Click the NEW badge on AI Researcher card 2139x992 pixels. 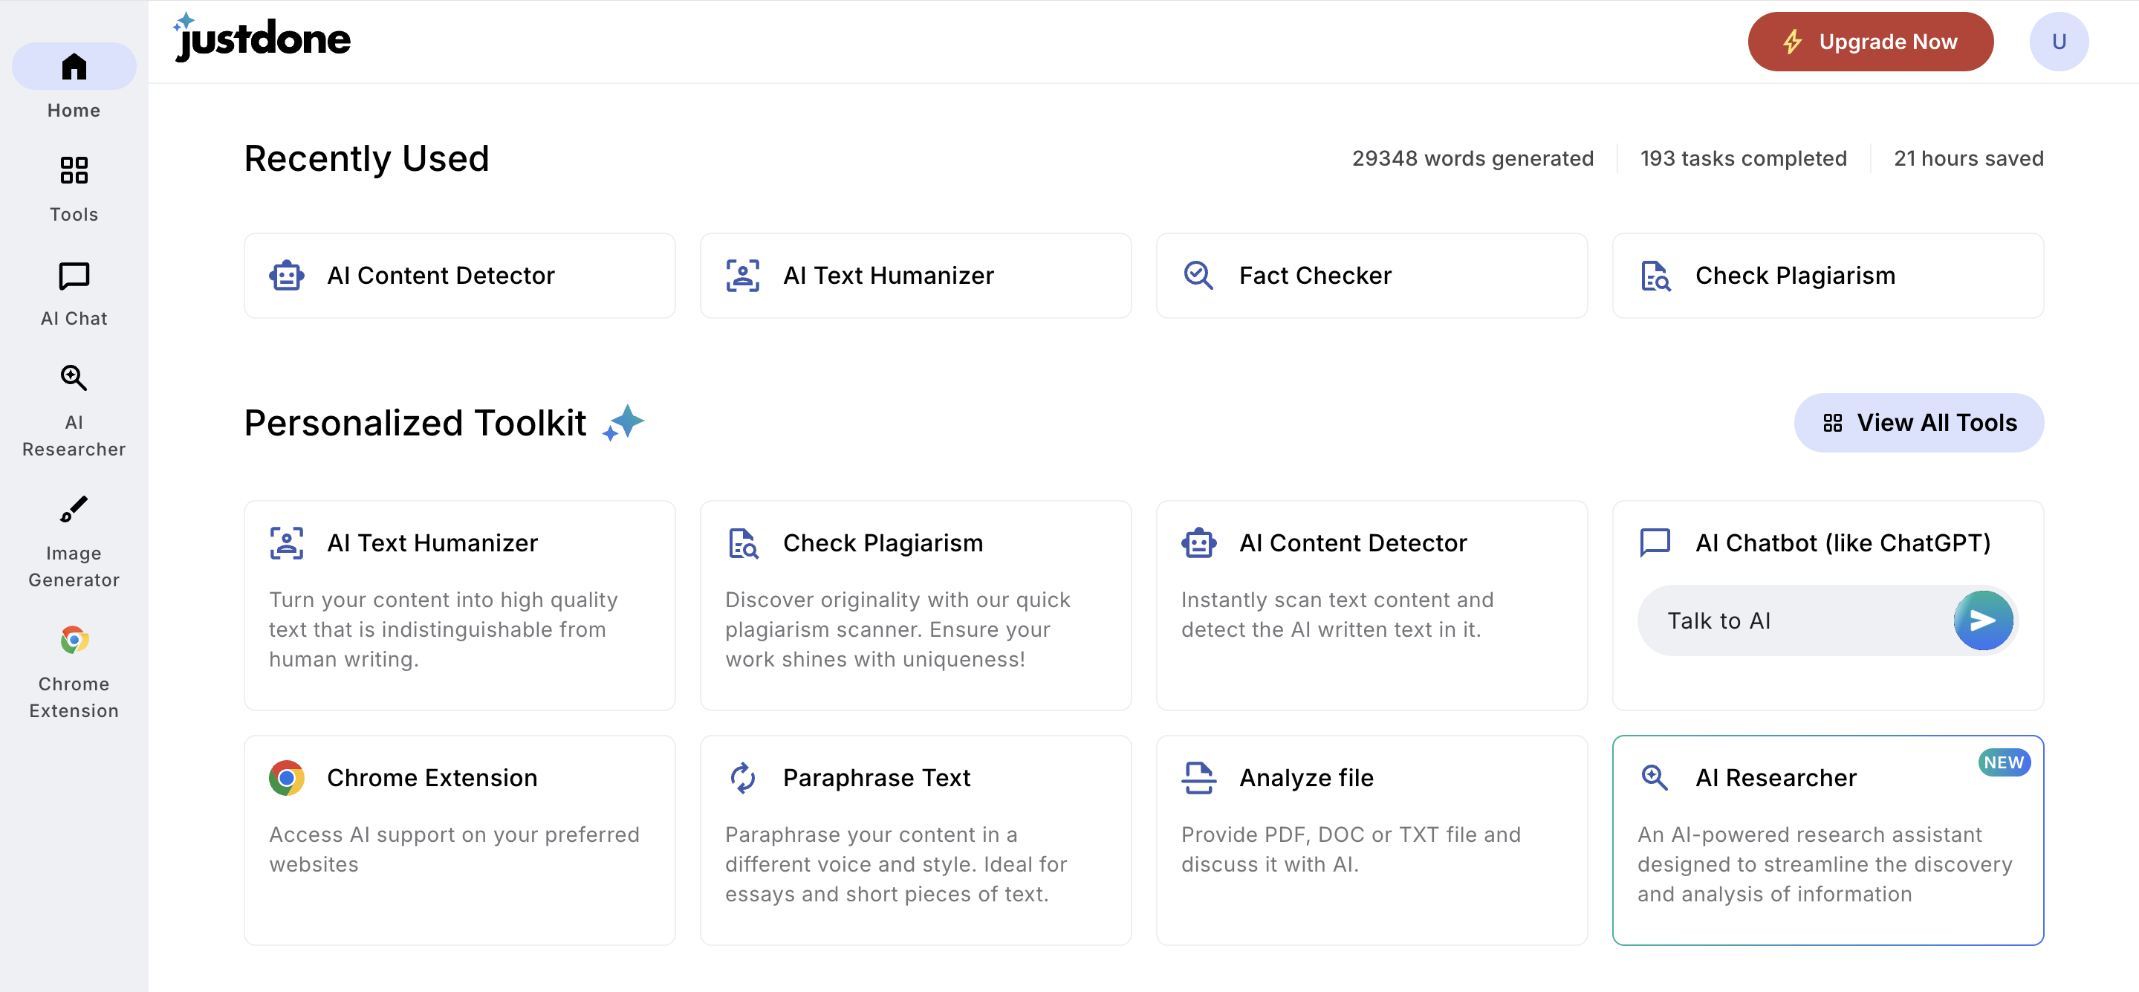(x=2004, y=762)
